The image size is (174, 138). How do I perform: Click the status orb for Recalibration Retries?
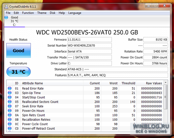pyautogui.click(x=10, y=120)
